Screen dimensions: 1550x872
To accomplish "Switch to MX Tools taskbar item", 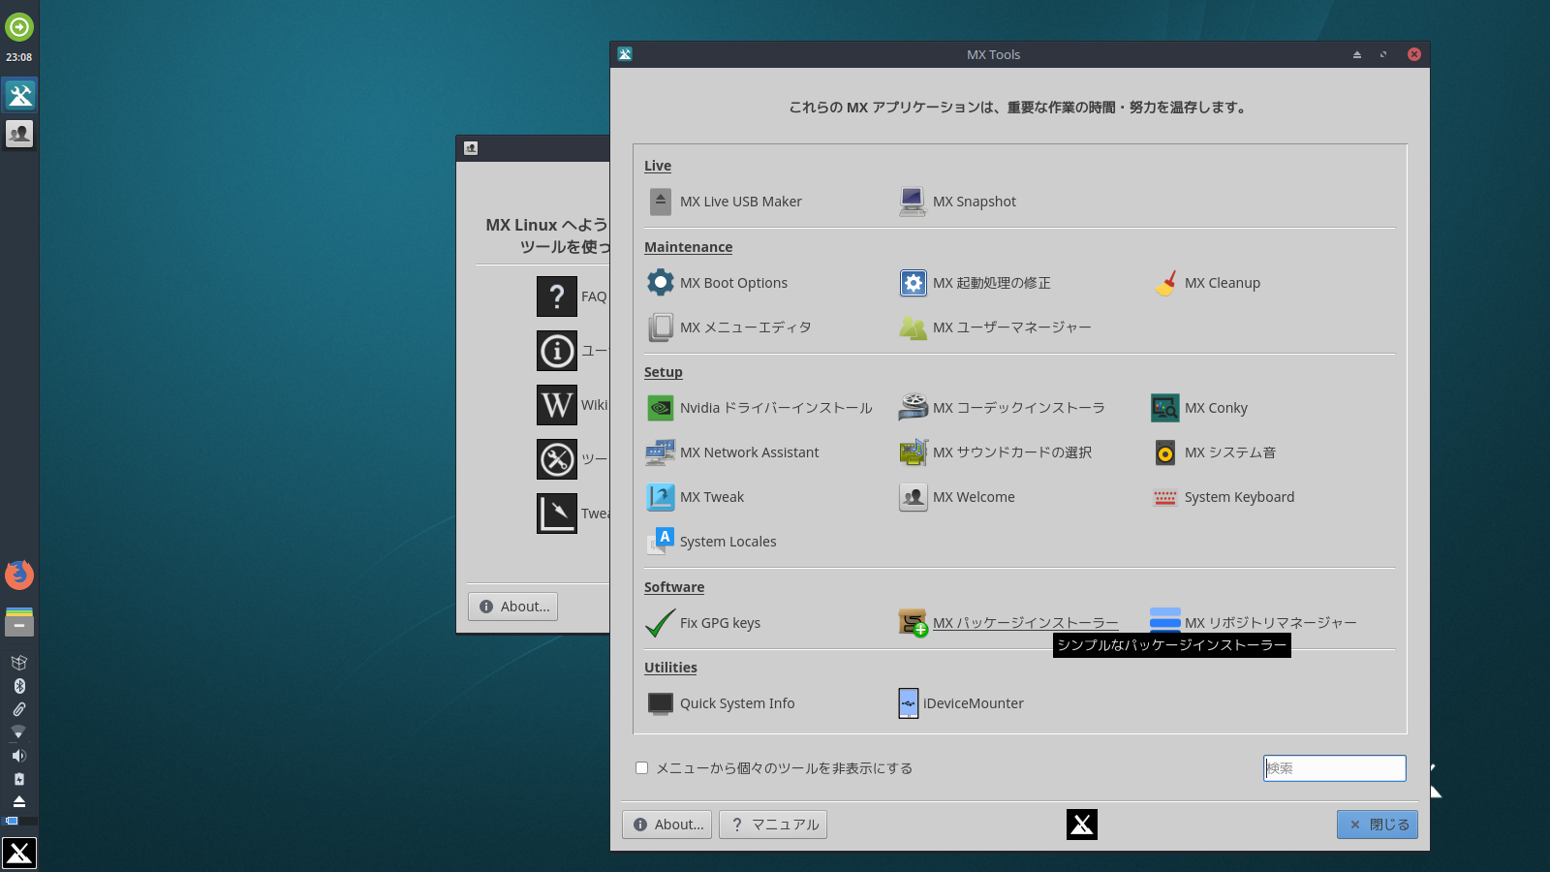I will click(x=19, y=95).
